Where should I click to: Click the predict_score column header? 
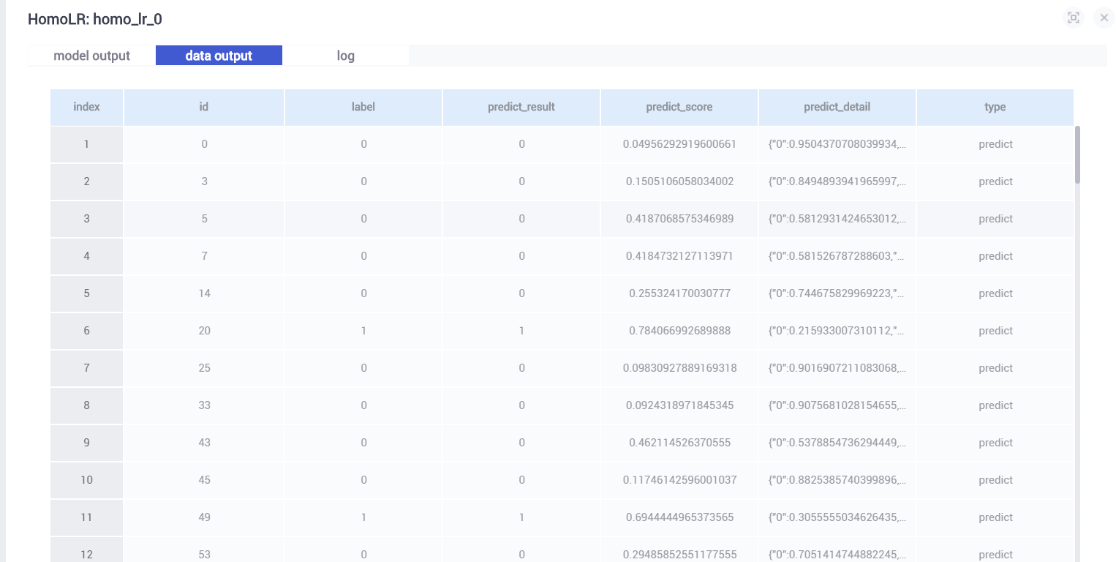[679, 107]
